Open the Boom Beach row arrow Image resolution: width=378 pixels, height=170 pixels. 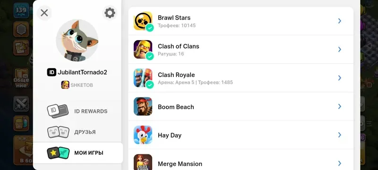340,106
